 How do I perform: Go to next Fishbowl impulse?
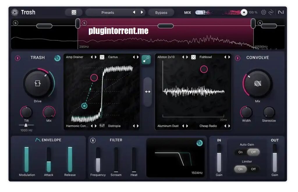[229, 57]
